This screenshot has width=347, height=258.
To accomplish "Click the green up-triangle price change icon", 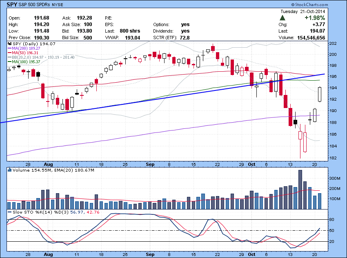I will tap(282, 18).
